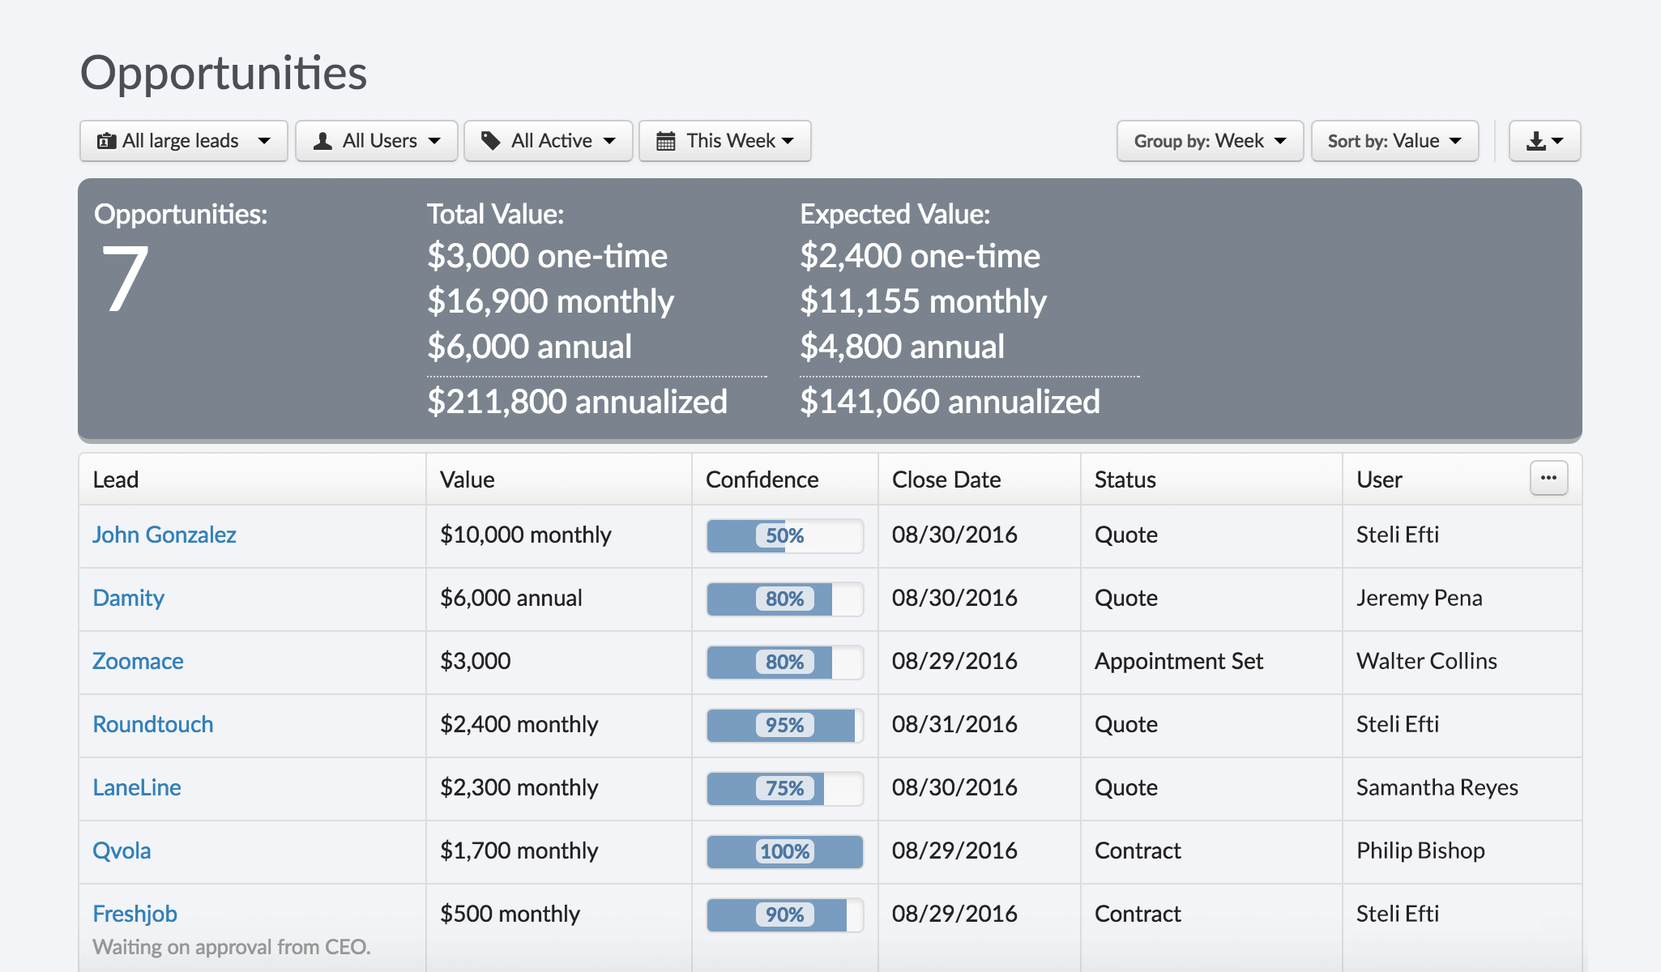Click the Zoomace lead link
The width and height of the screenshot is (1661, 972).
pos(138,661)
